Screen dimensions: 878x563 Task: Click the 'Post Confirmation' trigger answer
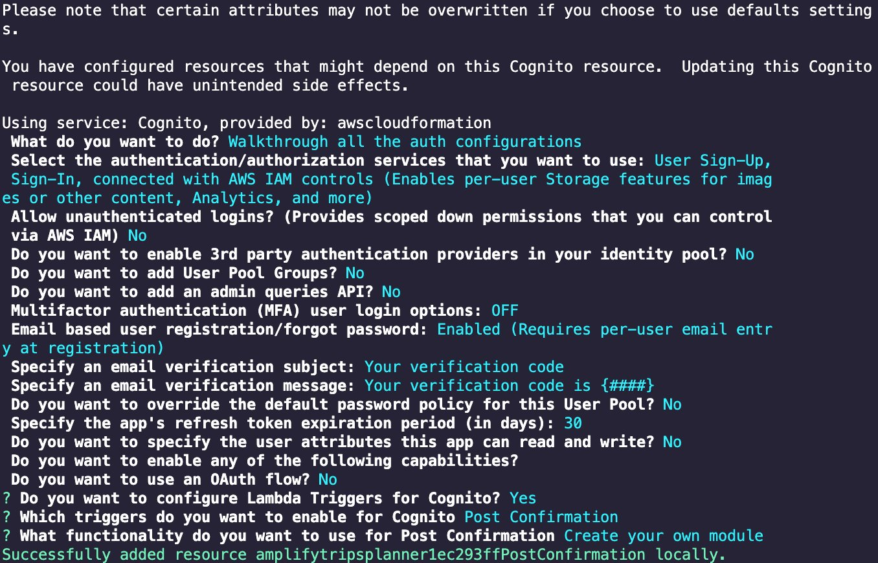click(x=541, y=517)
